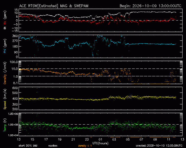
Task: Click the 1.0E+04 tick label on Temp axis
Action: pyautogui.click(x=13, y=135)
